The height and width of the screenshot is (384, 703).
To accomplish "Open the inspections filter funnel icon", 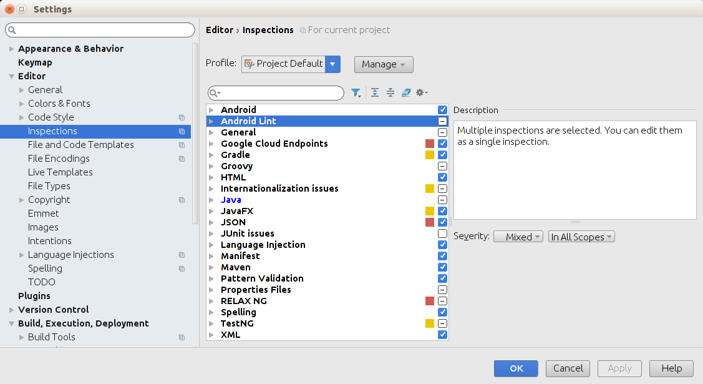I will tap(356, 93).
